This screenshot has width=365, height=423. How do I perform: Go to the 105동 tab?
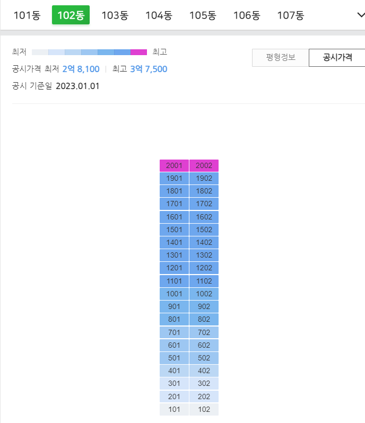203,15
